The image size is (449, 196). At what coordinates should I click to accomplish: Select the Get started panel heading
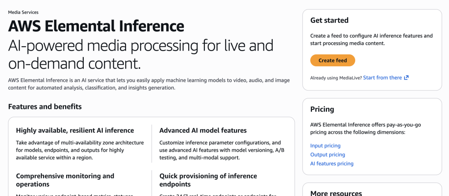[329, 20]
